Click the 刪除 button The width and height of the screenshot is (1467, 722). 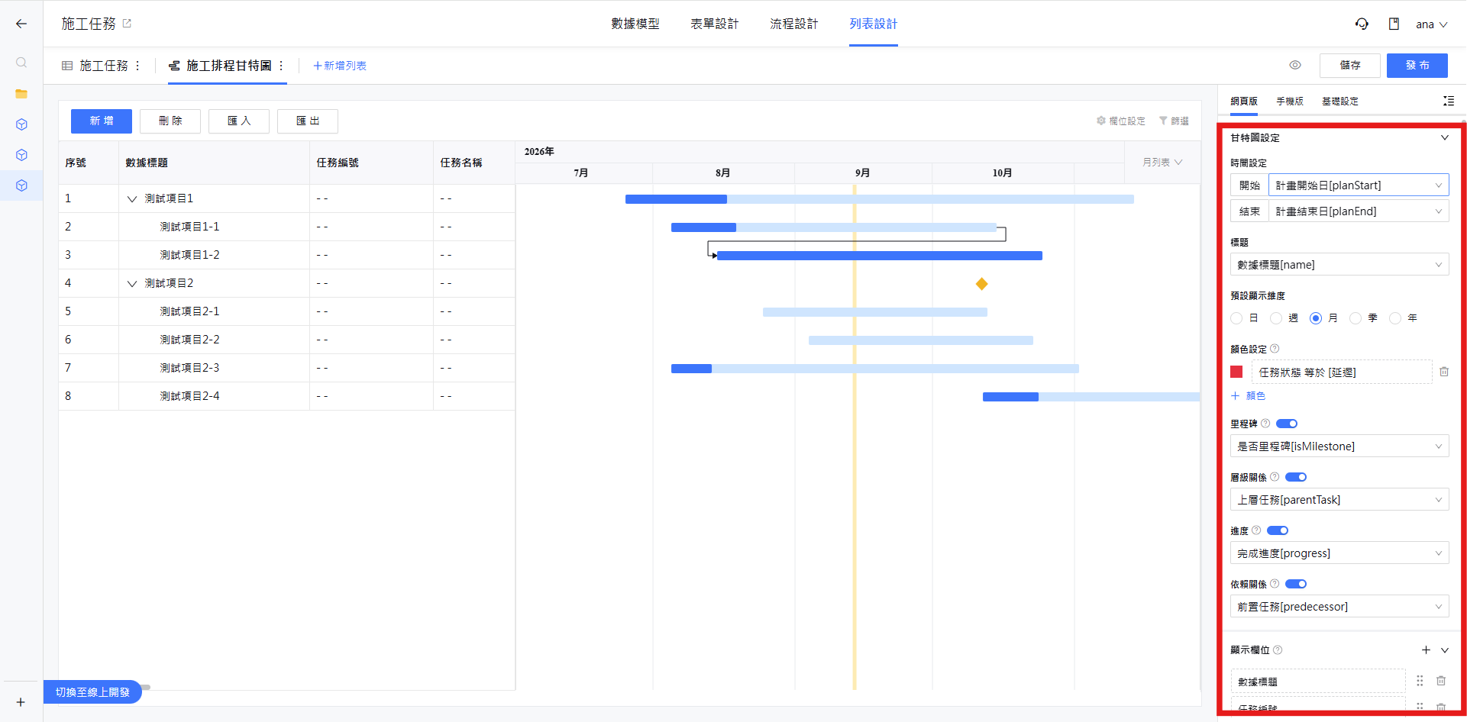[170, 121]
